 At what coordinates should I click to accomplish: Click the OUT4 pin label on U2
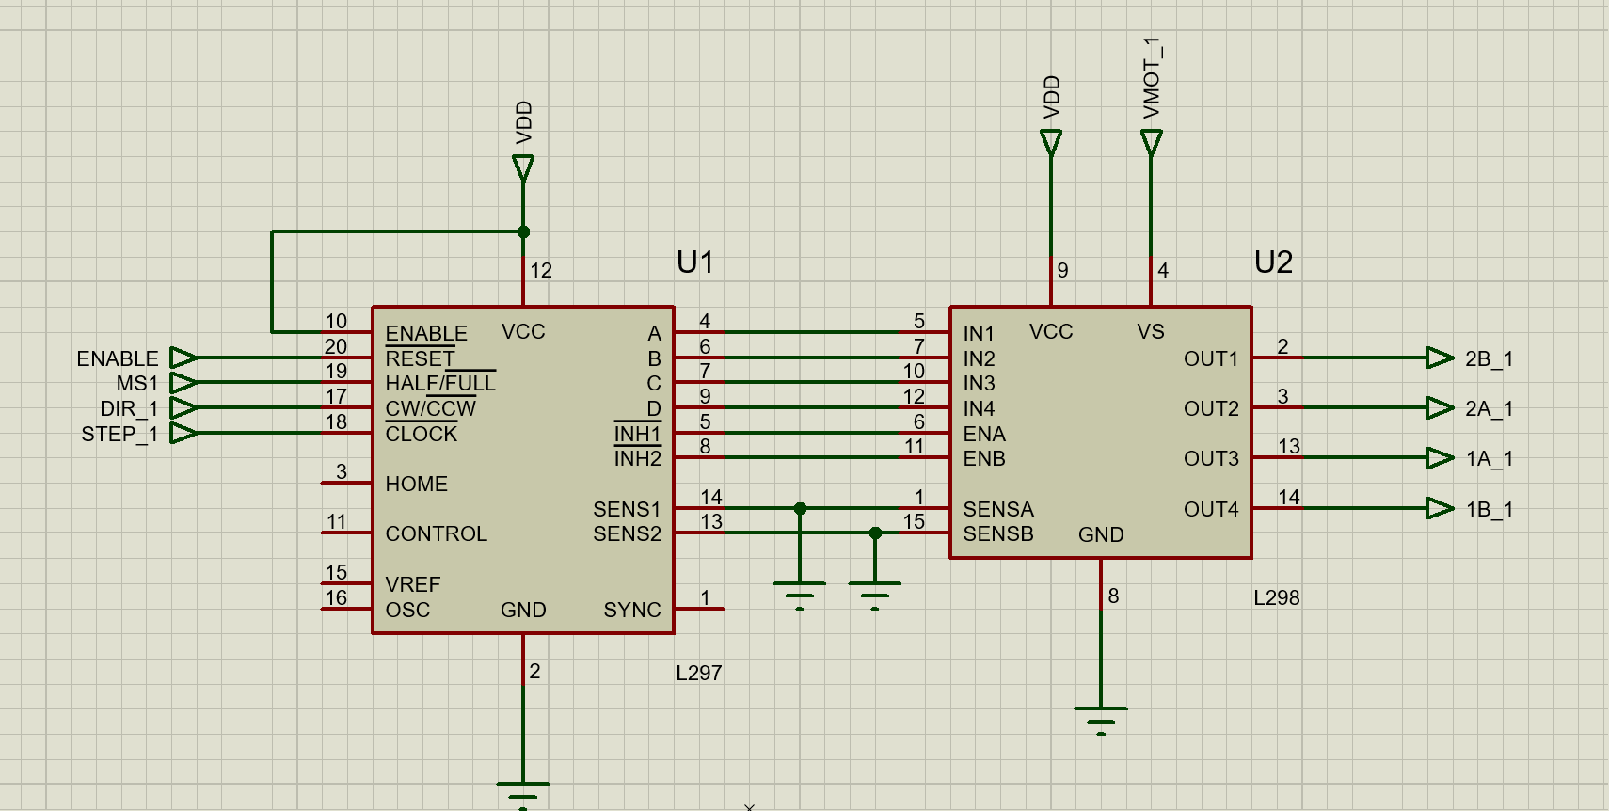(x=1211, y=509)
